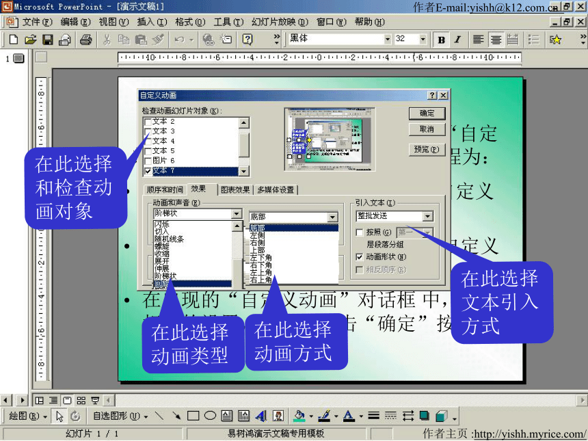Viewport: 588px width, 441px height.
Task: Click the Copy icon in the toolbar
Action: point(123,40)
